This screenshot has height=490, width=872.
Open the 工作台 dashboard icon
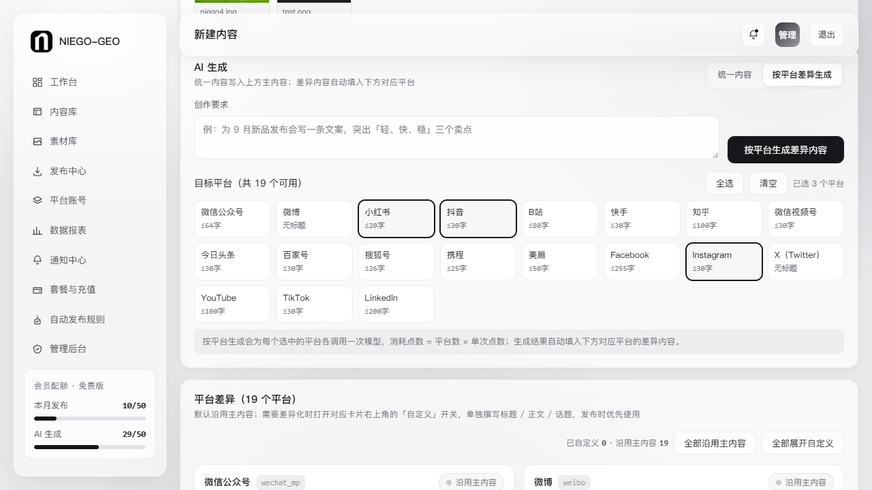click(37, 82)
